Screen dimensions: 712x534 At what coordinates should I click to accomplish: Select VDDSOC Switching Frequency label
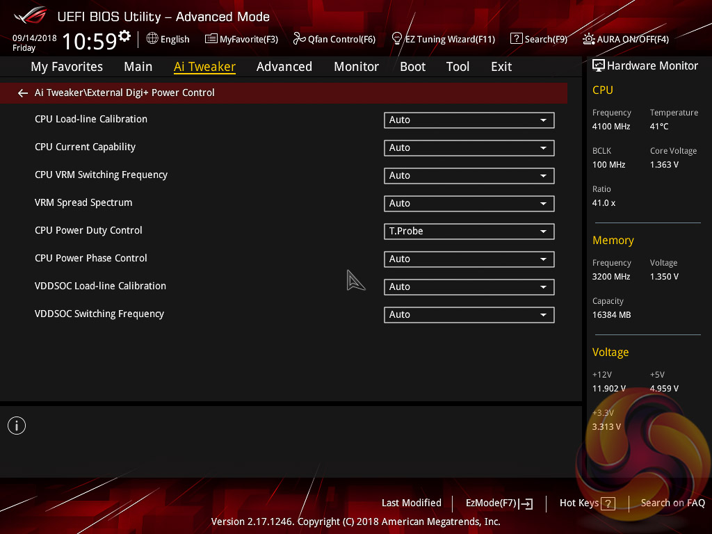tap(99, 314)
